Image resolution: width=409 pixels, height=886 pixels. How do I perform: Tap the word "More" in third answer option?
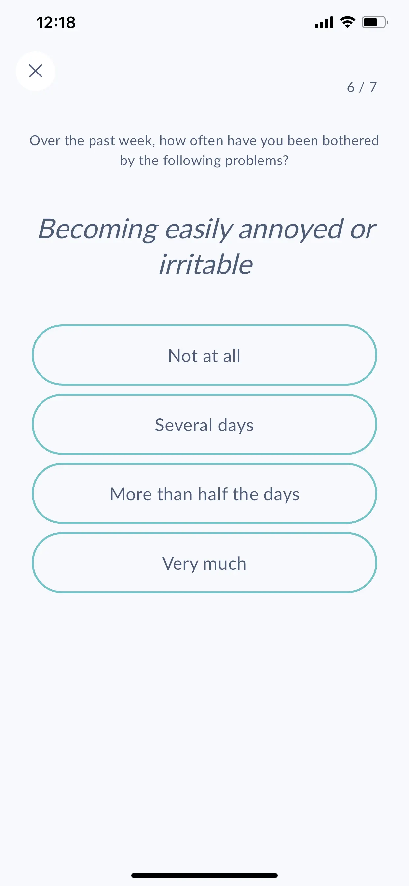[131, 494]
